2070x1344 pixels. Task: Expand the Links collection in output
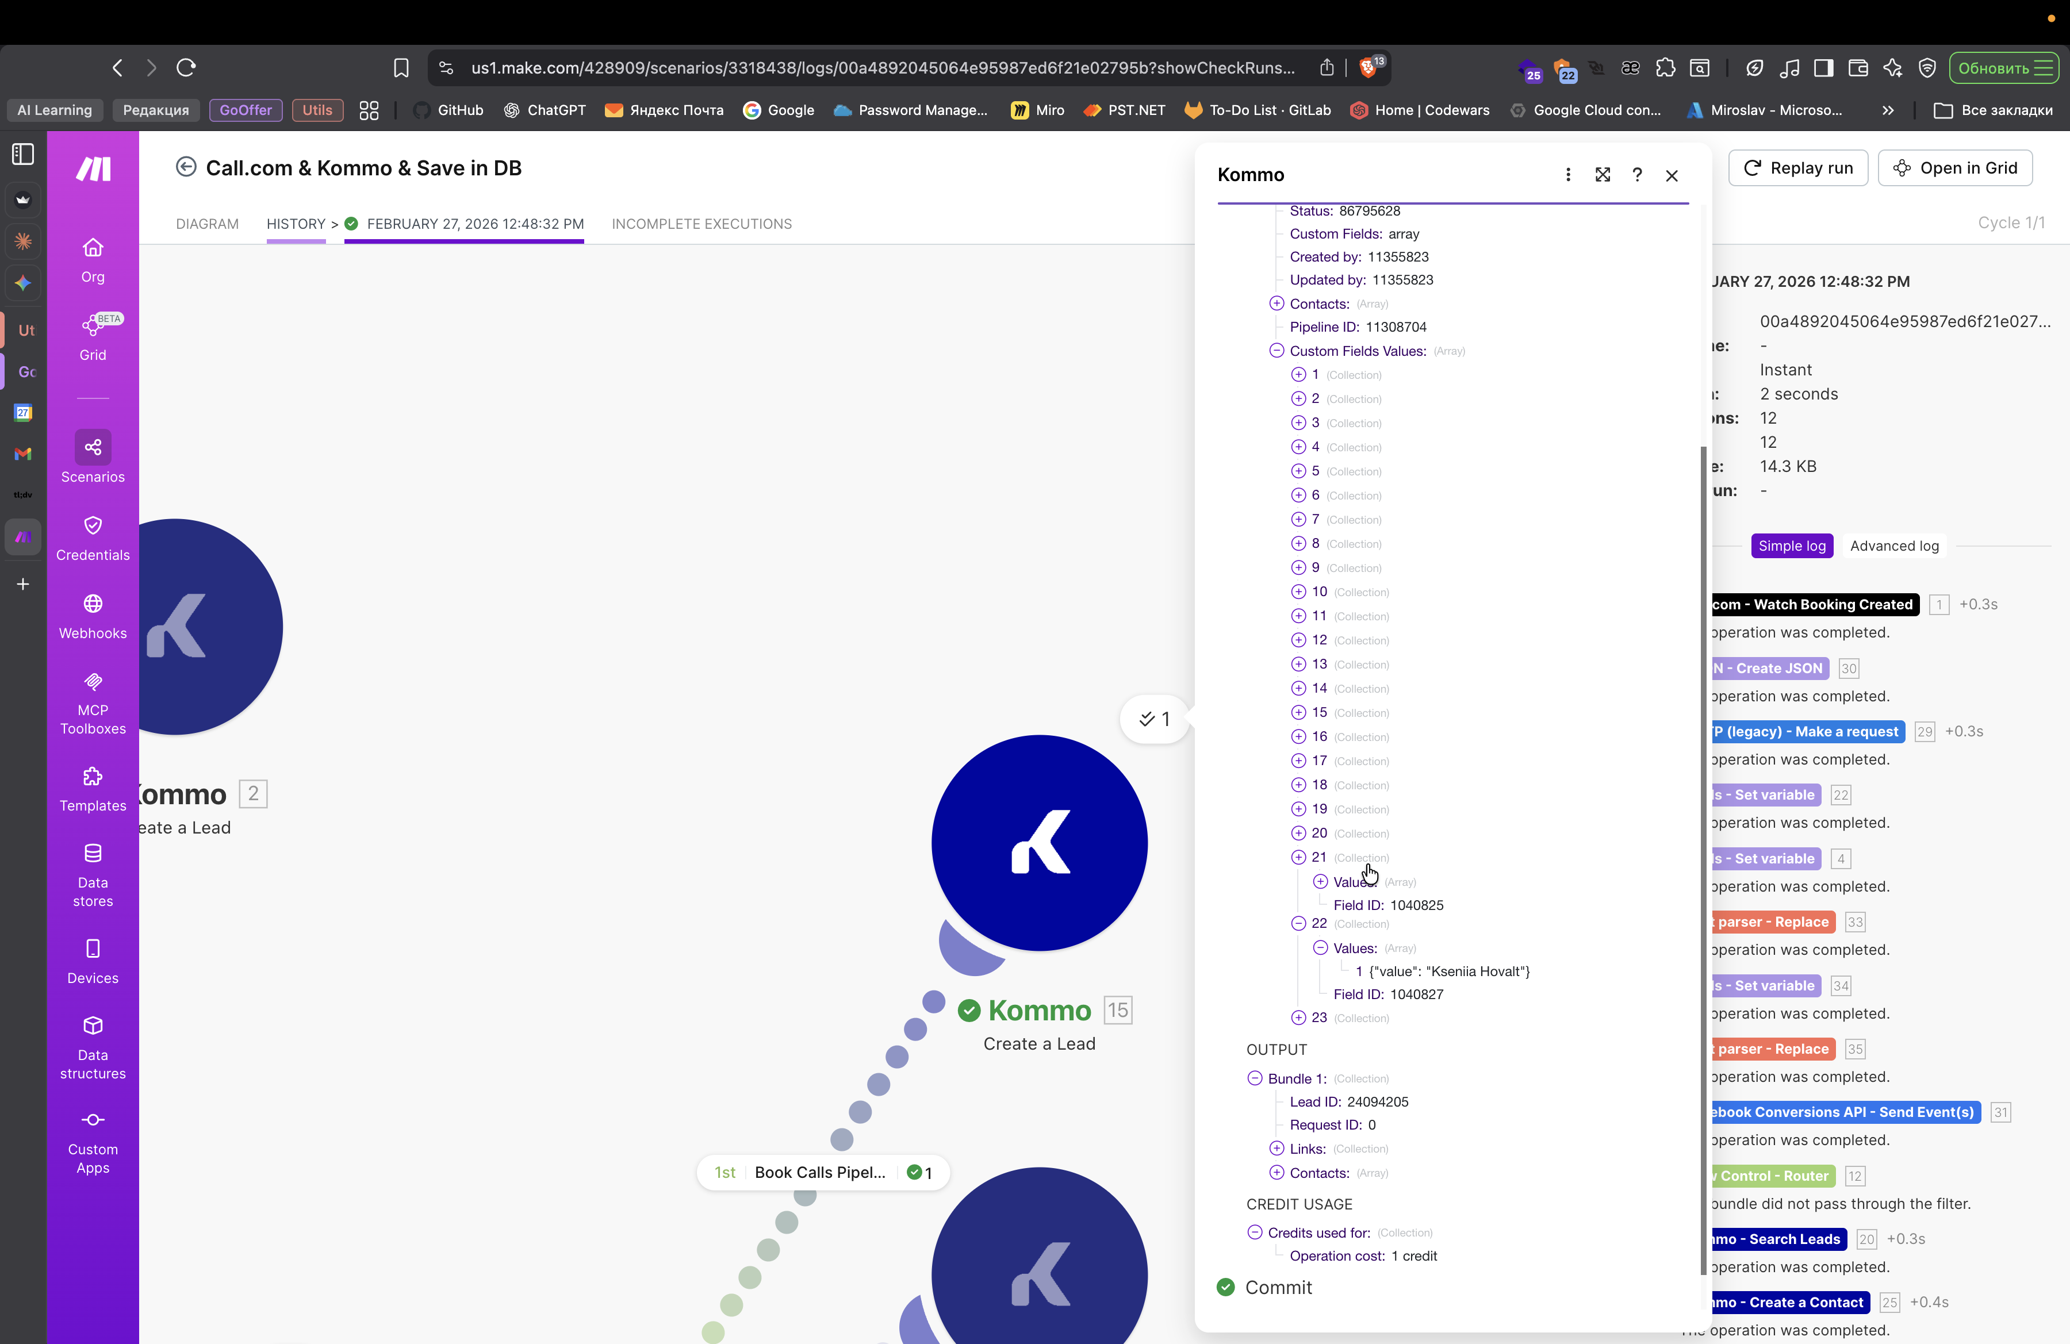click(1276, 1149)
